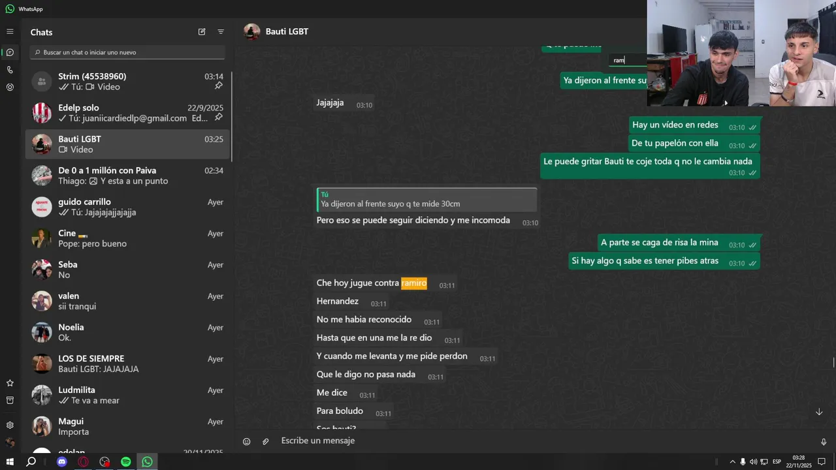Click the Strim group avatar
Screen dimensions: 836x470
coord(42,82)
